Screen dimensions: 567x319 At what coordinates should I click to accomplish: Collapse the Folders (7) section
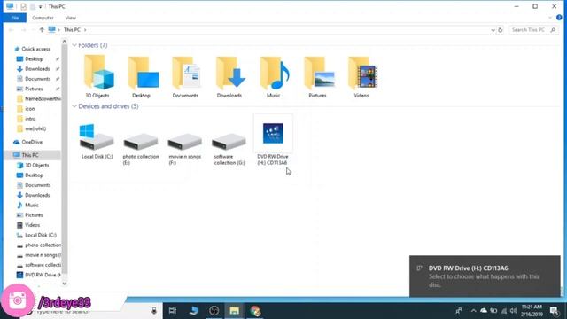[74, 45]
